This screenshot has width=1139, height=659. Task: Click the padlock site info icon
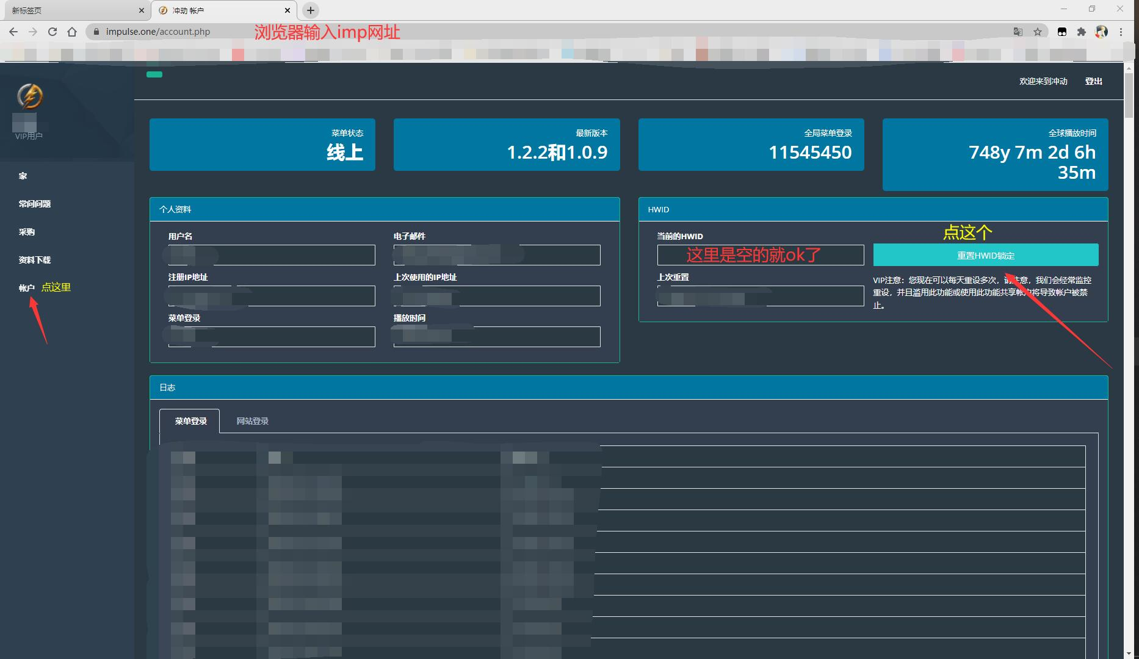[x=96, y=32]
